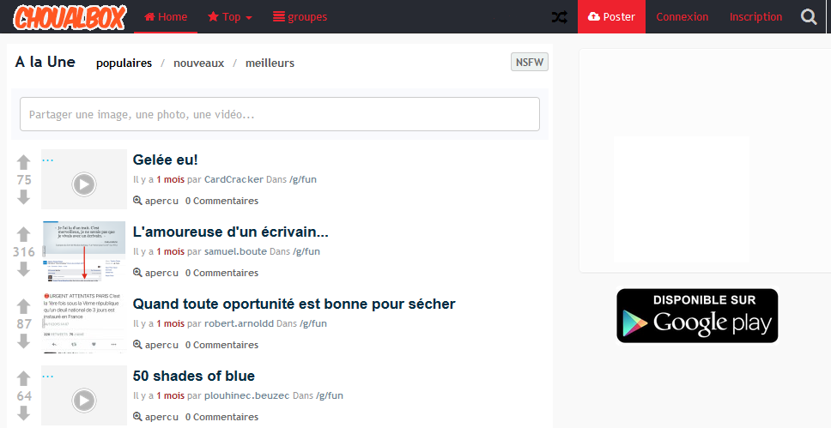Play the "Gelée eu!" video thumbnail
Screen dimensions: 831x428
(83, 184)
